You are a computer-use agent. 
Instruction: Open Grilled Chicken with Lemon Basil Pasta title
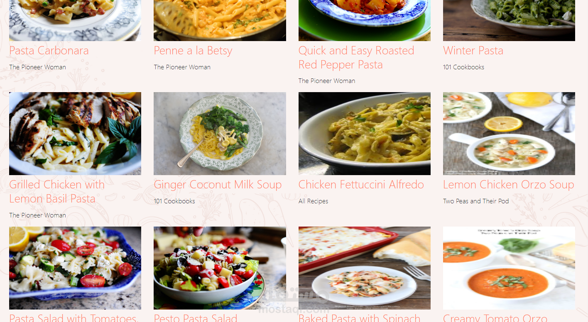click(x=57, y=192)
